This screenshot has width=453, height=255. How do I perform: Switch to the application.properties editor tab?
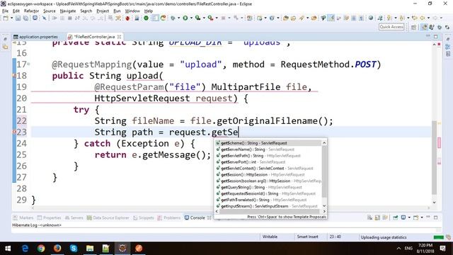click(x=36, y=37)
